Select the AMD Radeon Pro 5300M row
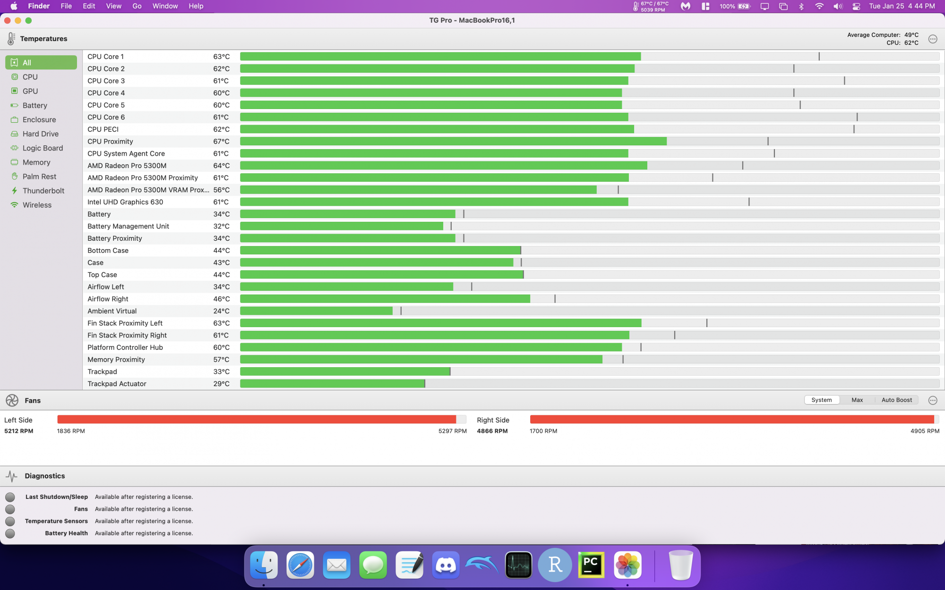Image resolution: width=945 pixels, height=590 pixels. pos(514,166)
